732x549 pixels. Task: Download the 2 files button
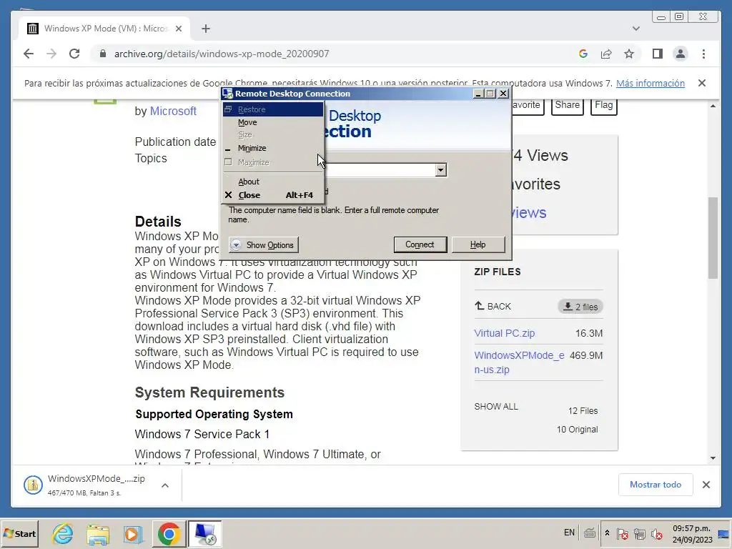pyautogui.click(x=580, y=307)
